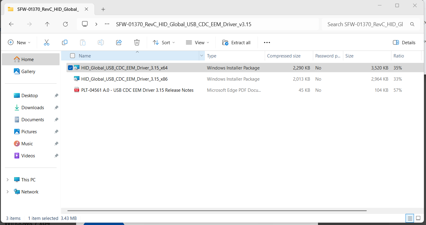Image resolution: width=426 pixels, height=225 pixels.
Task: Click the address bar ellipsis breadcrumb
Action: coord(107,24)
